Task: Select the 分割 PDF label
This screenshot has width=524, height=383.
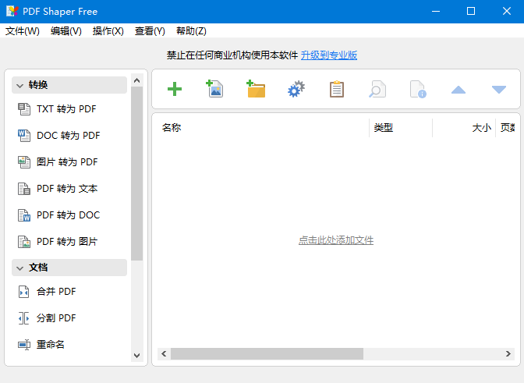Action: 56,317
